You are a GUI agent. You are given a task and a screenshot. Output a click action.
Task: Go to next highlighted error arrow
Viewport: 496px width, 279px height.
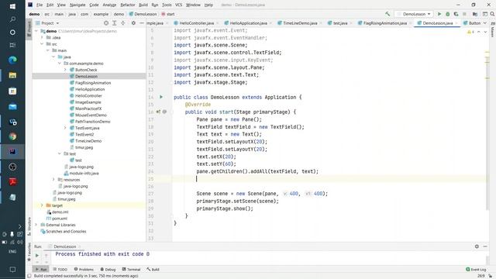pyautogui.click(x=485, y=32)
